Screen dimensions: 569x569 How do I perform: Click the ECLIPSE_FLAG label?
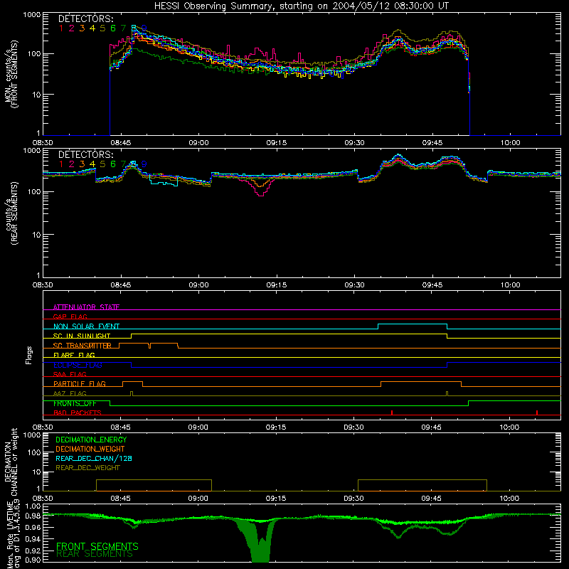78,365
